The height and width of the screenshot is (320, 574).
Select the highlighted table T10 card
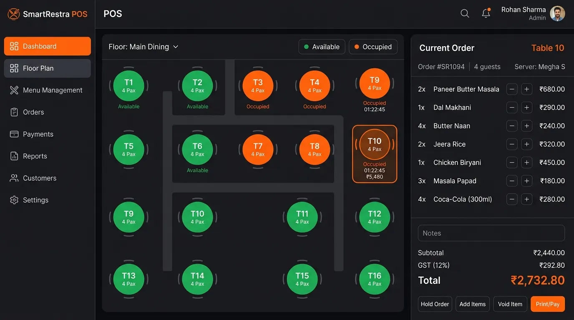click(375, 154)
